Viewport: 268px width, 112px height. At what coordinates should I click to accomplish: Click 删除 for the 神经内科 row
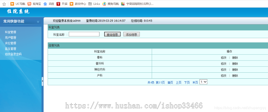pyautogui.click(x=235, y=70)
